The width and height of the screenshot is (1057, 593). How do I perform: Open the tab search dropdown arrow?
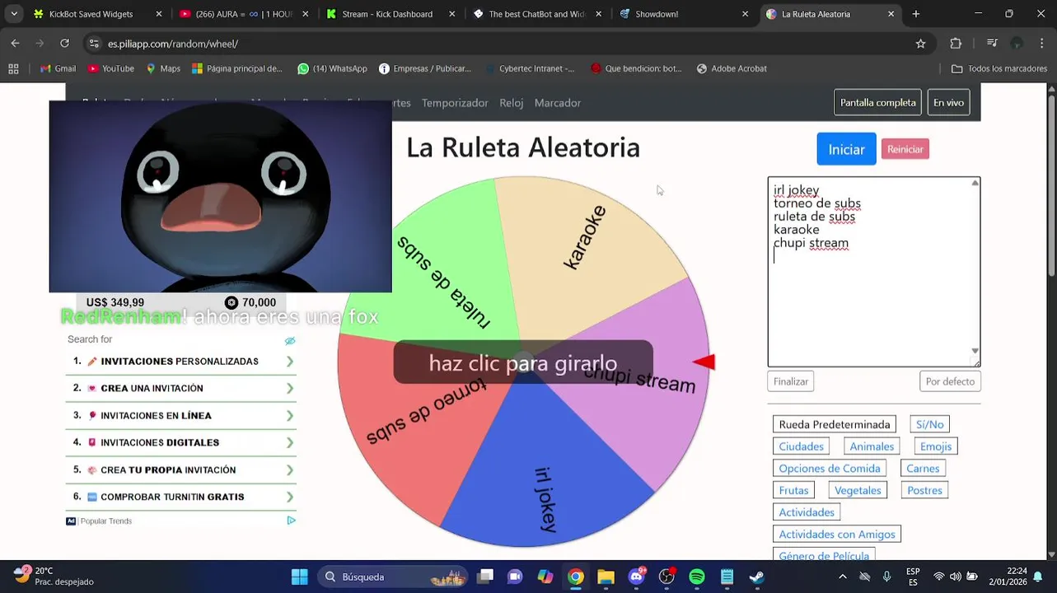pyautogui.click(x=14, y=14)
